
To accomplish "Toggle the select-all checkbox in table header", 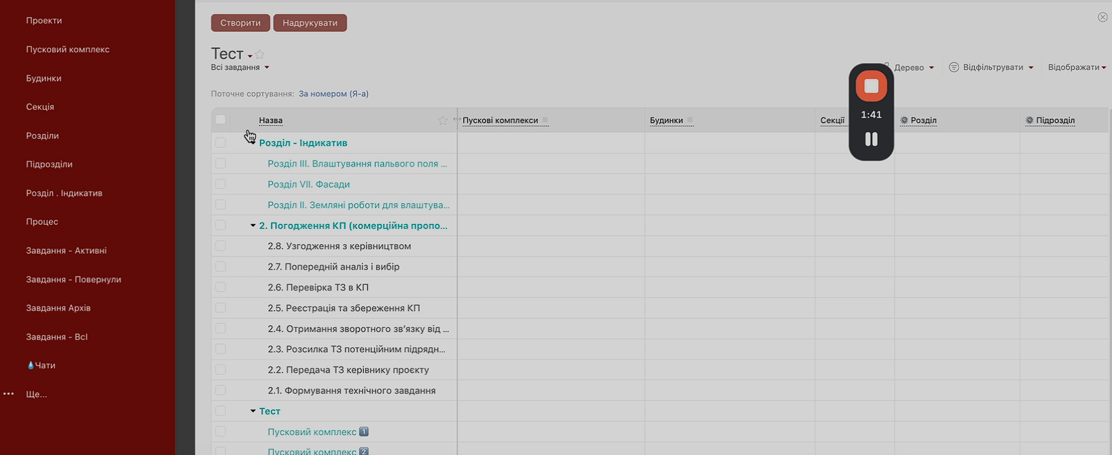I will coord(220,120).
